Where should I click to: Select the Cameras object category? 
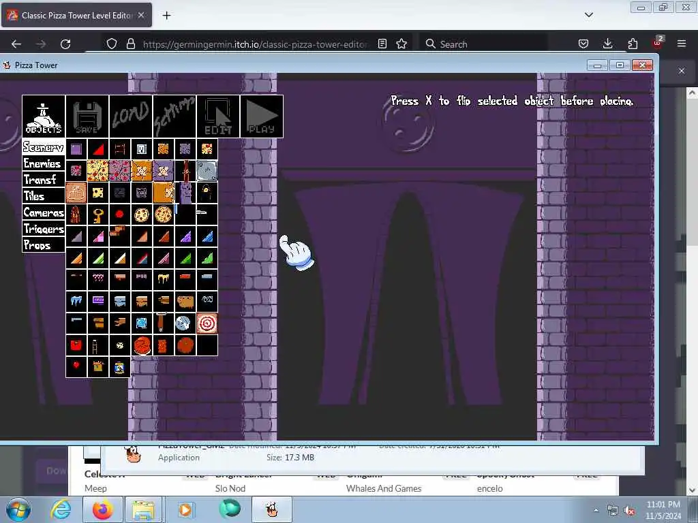point(44,212)
